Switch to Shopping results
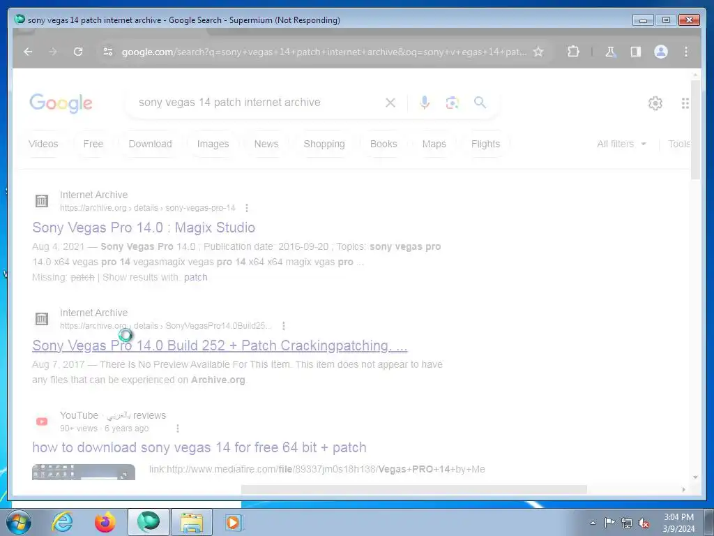 tap(324, 144)
